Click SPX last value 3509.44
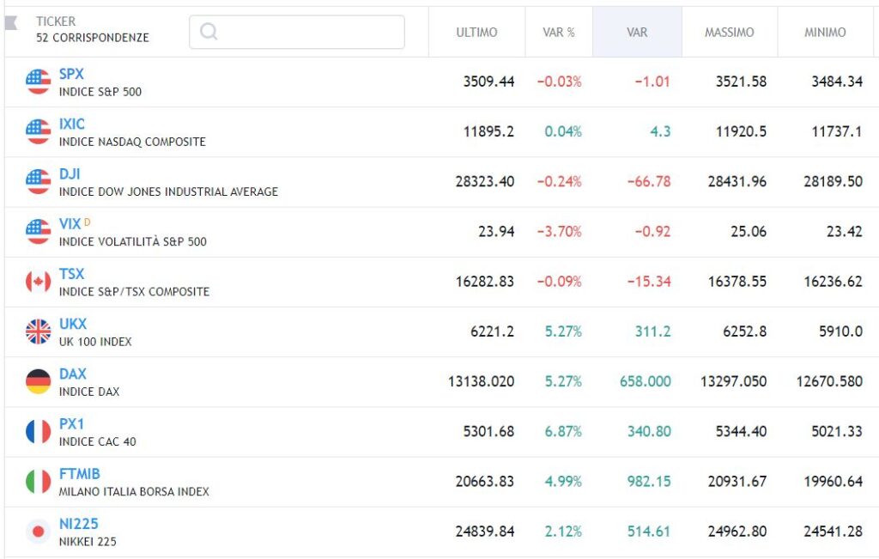The image size is (879, 559). tap(488, 82)
